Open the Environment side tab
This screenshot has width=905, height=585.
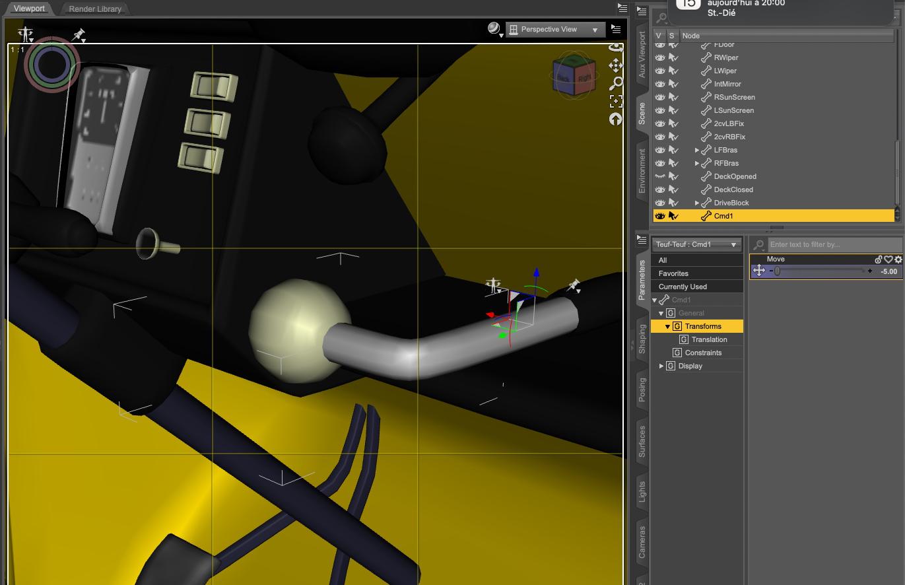[642, 170]
